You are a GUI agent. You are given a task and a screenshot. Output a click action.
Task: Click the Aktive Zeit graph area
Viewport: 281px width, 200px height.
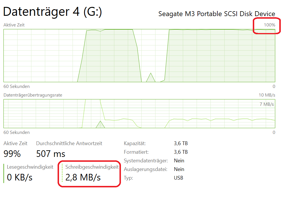click(139, 55)
